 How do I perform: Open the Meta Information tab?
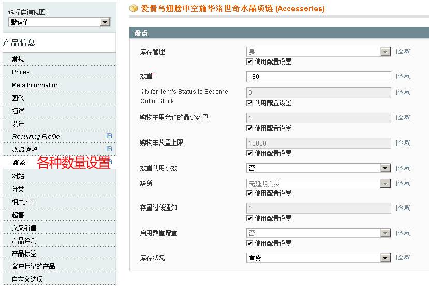(35, 85)
